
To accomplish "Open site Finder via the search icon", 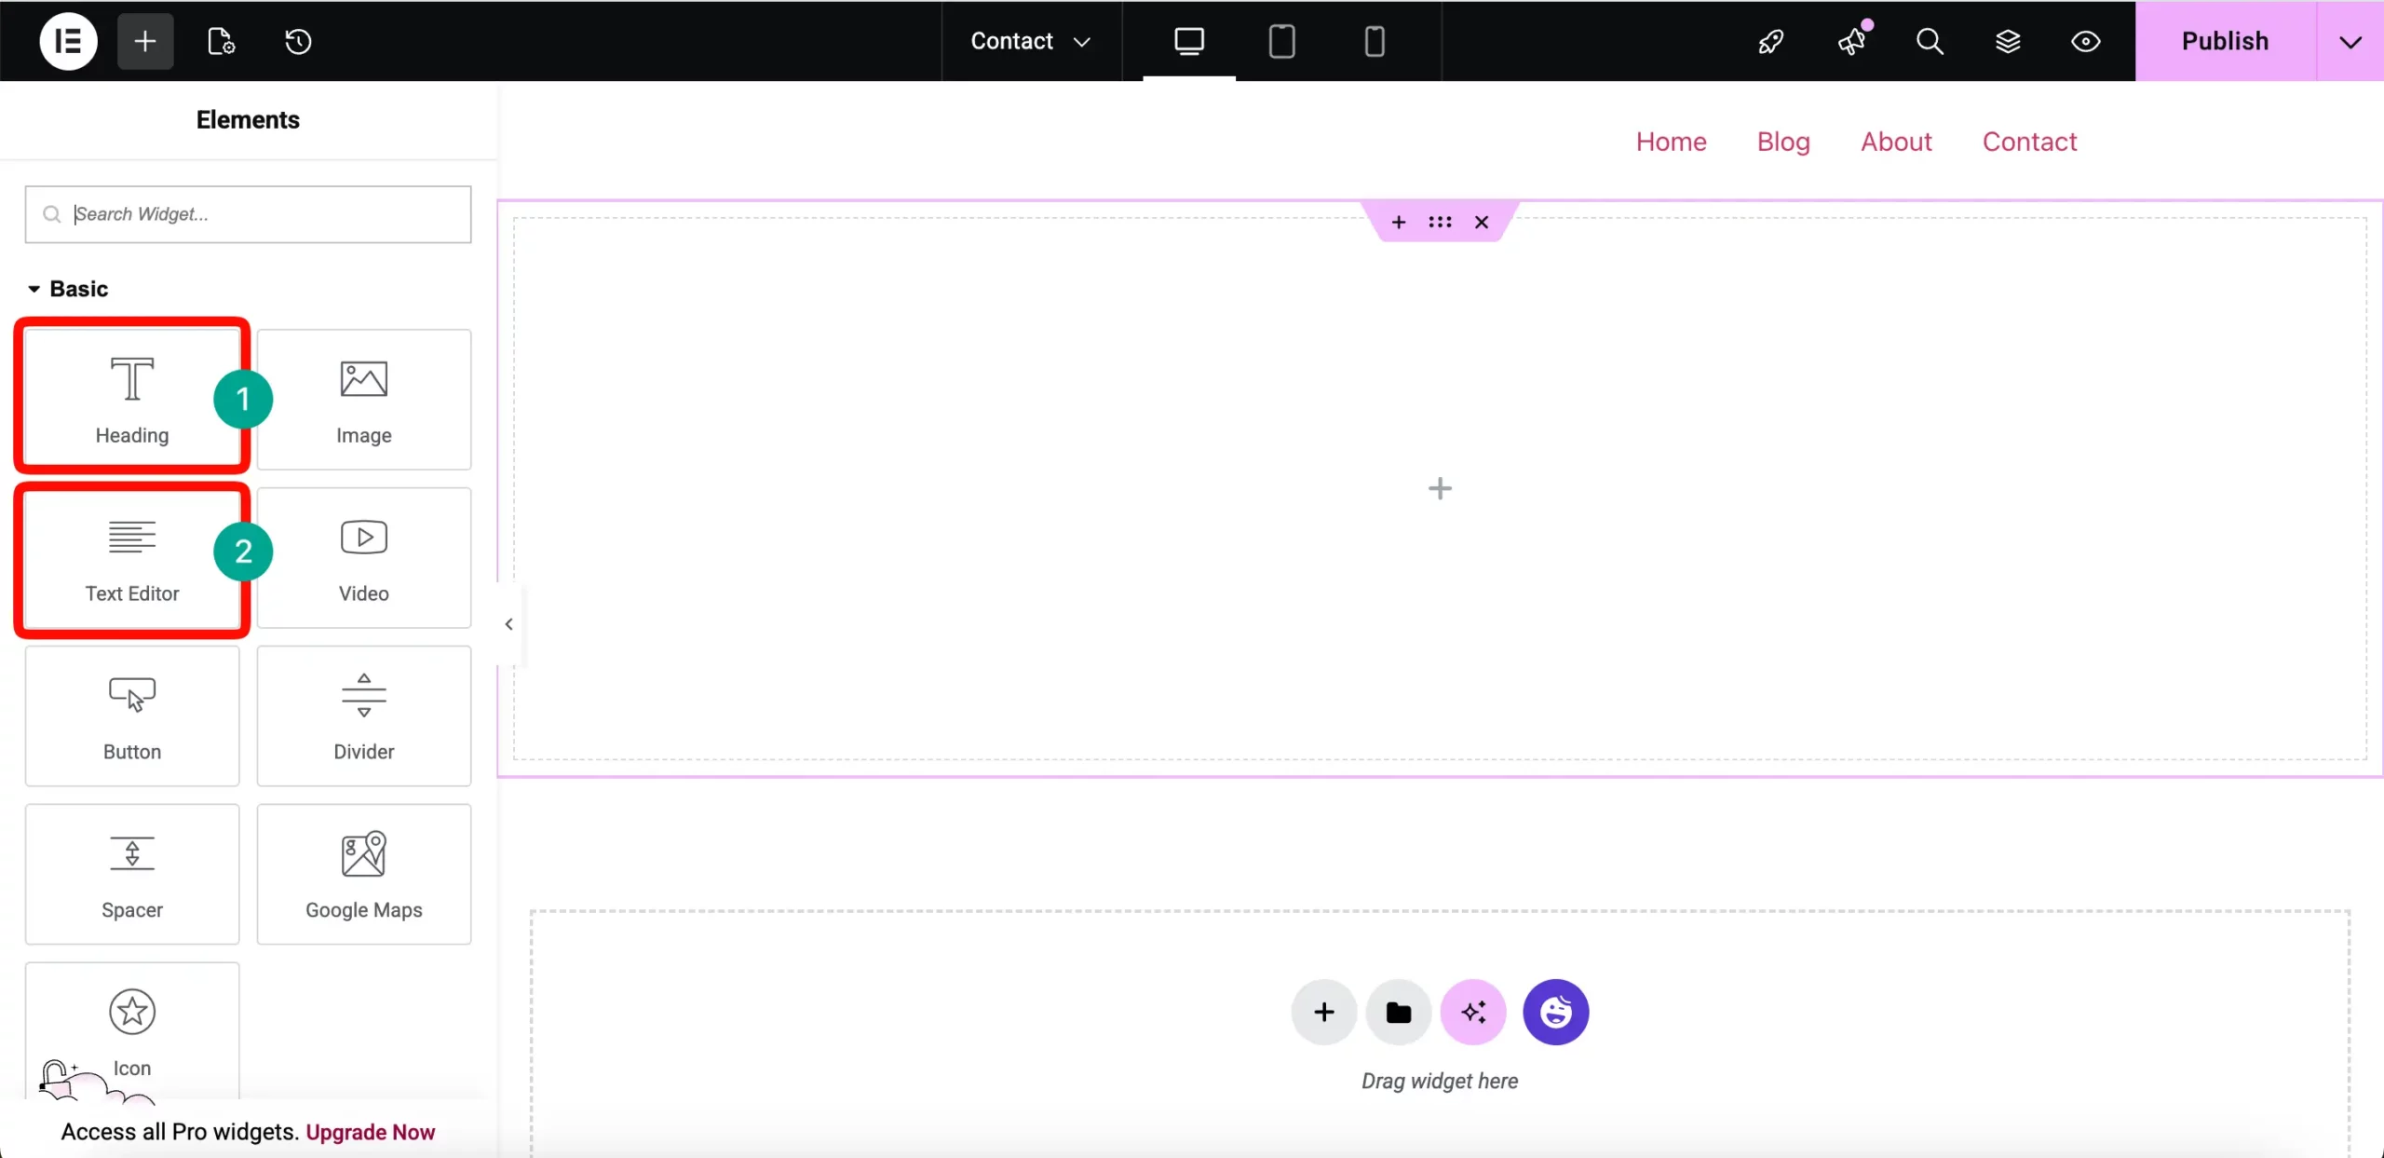I will point(1930,41).
